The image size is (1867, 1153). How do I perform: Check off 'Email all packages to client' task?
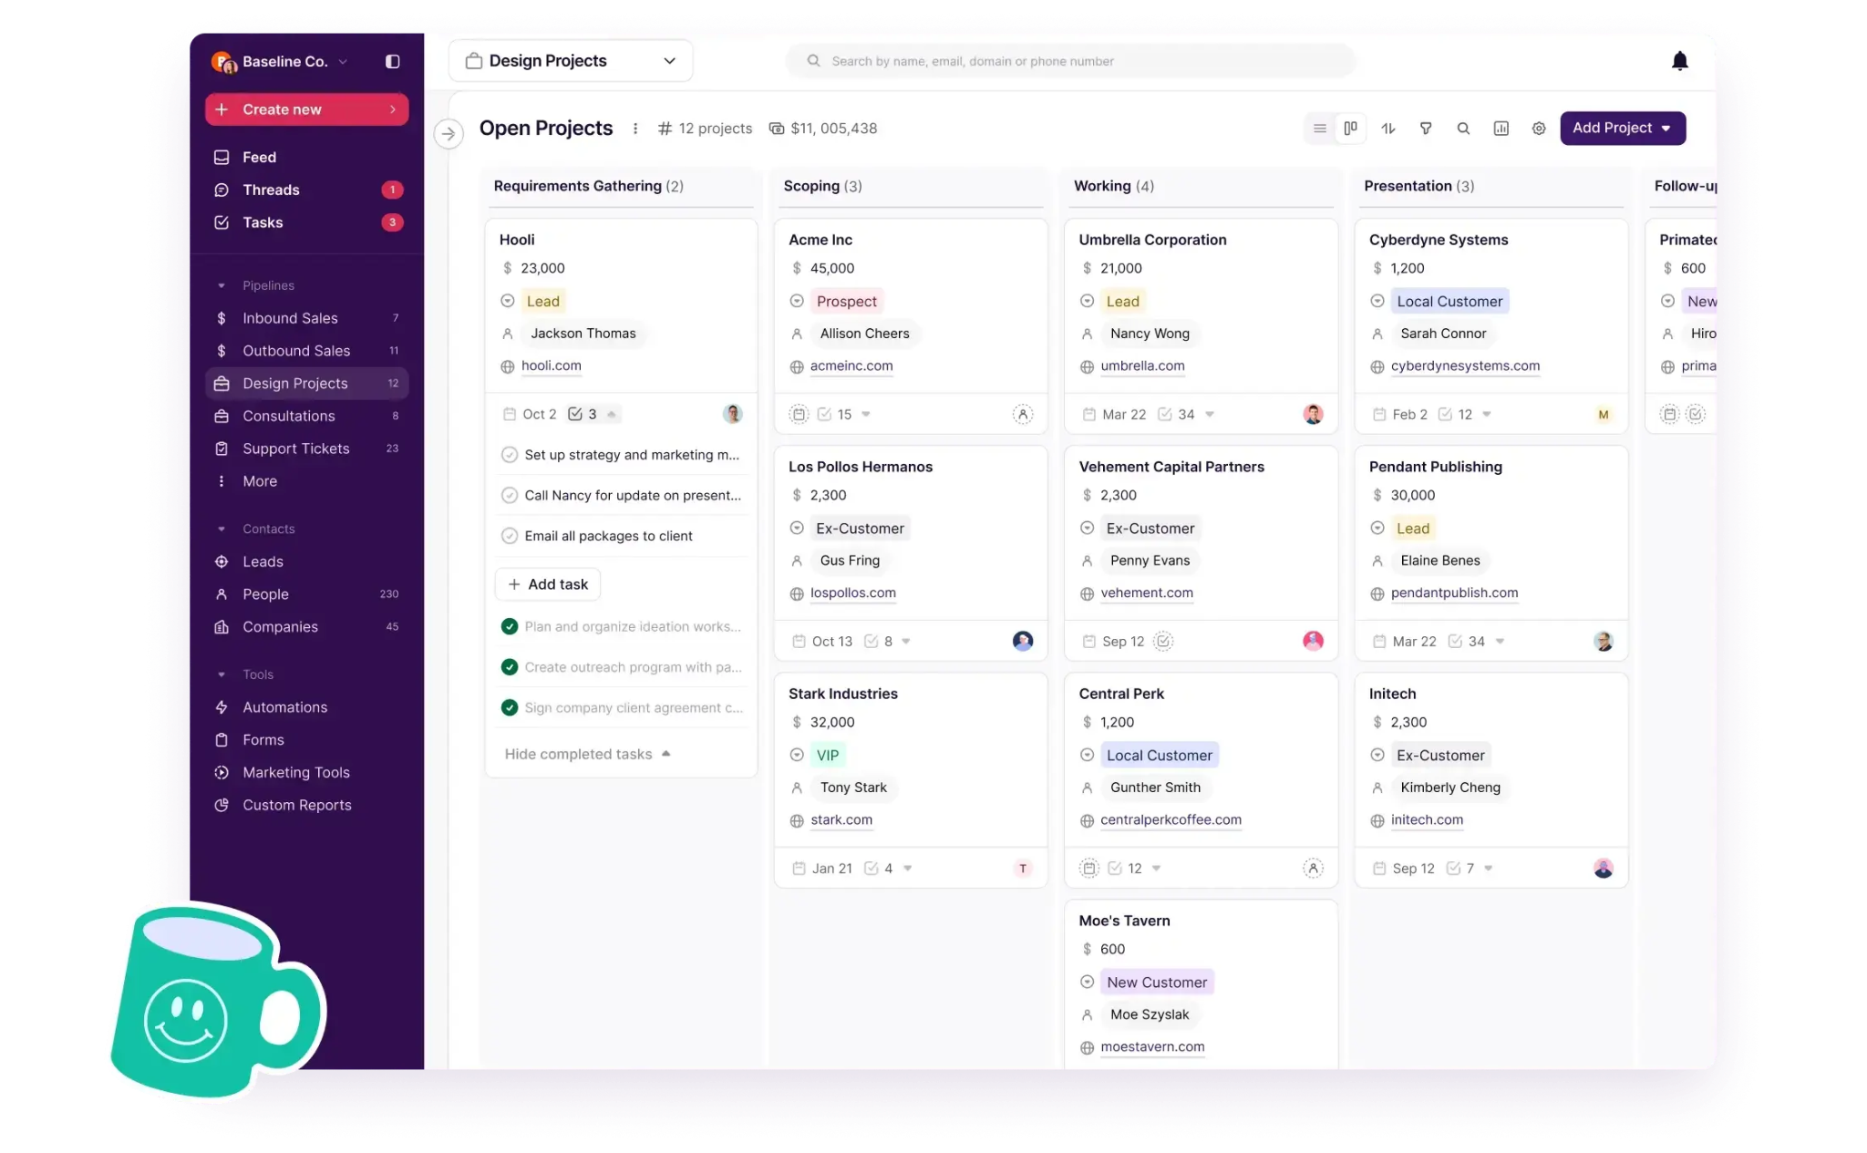tap(510, 536)
